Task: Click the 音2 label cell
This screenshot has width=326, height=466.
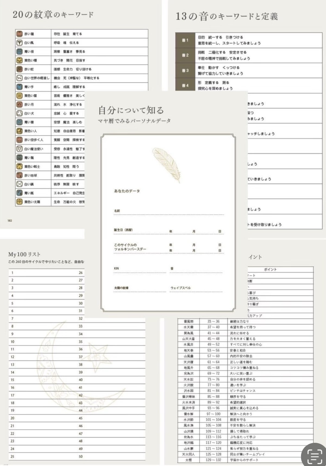Action: click(x=185, y=55)
